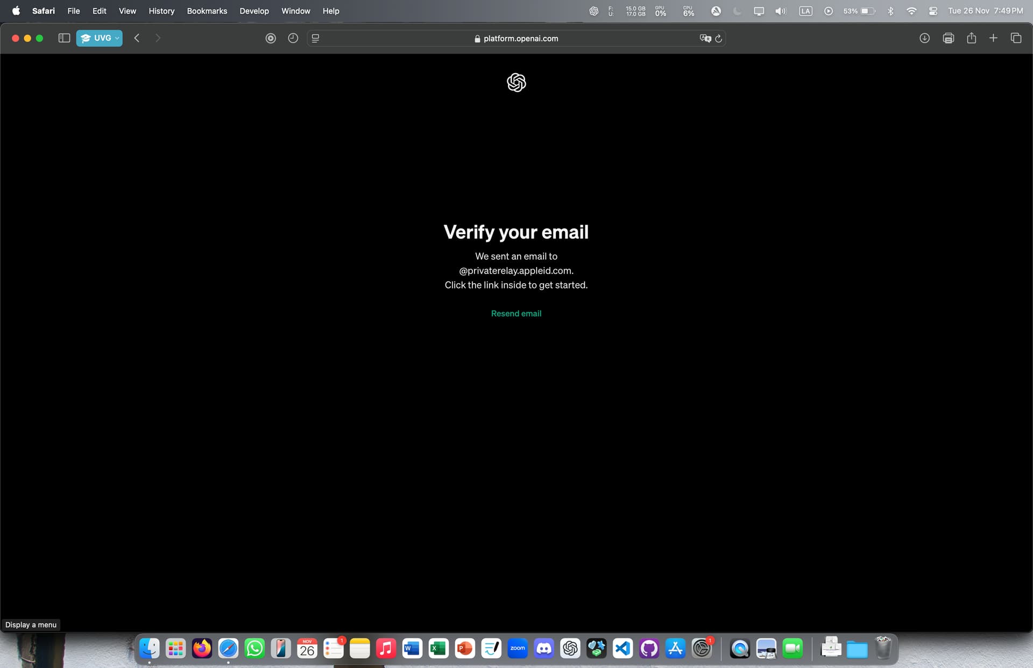Click the forward navigation arrow
This screenshot has height=668, width=1033.
(158, 38)
